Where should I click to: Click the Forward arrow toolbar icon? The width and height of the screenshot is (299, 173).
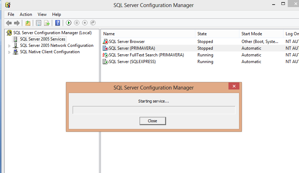(x=17, y=23)
